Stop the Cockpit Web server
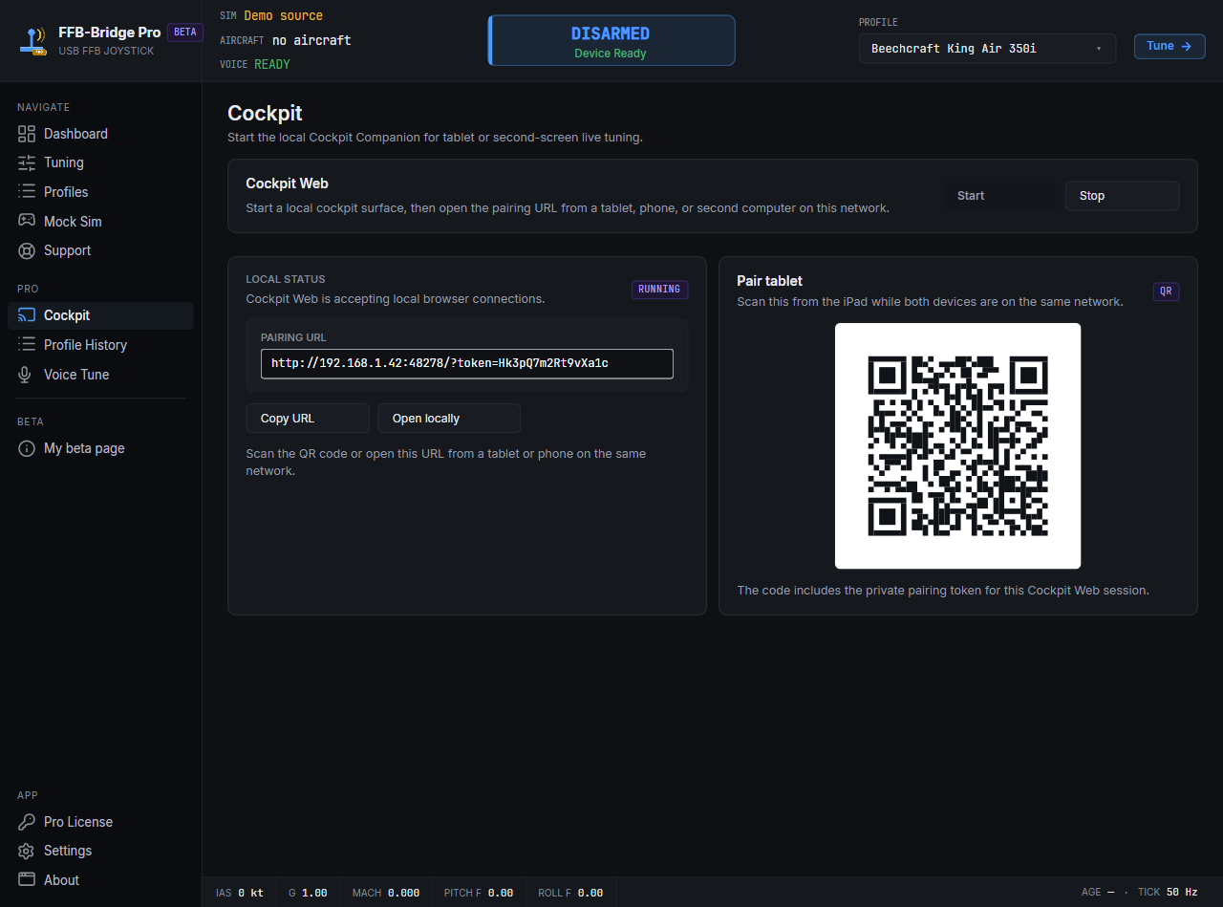 [1122, 196]
